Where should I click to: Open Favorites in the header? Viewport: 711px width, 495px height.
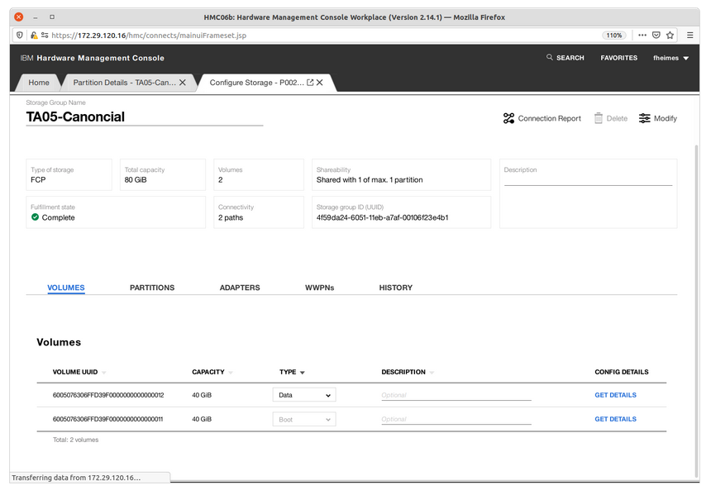[618, 58]
